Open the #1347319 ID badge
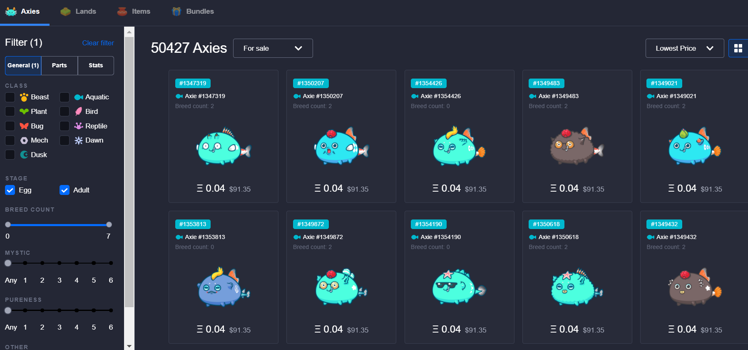The width and height of the screenshot is (748, 350). click(x=193, y=83)
